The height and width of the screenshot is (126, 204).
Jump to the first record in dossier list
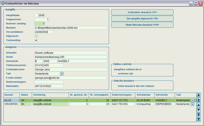[199, 95]
